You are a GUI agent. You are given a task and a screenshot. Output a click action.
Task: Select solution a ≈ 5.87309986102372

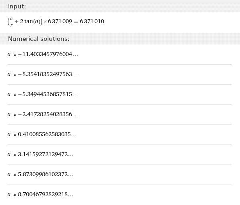(40, 174)
